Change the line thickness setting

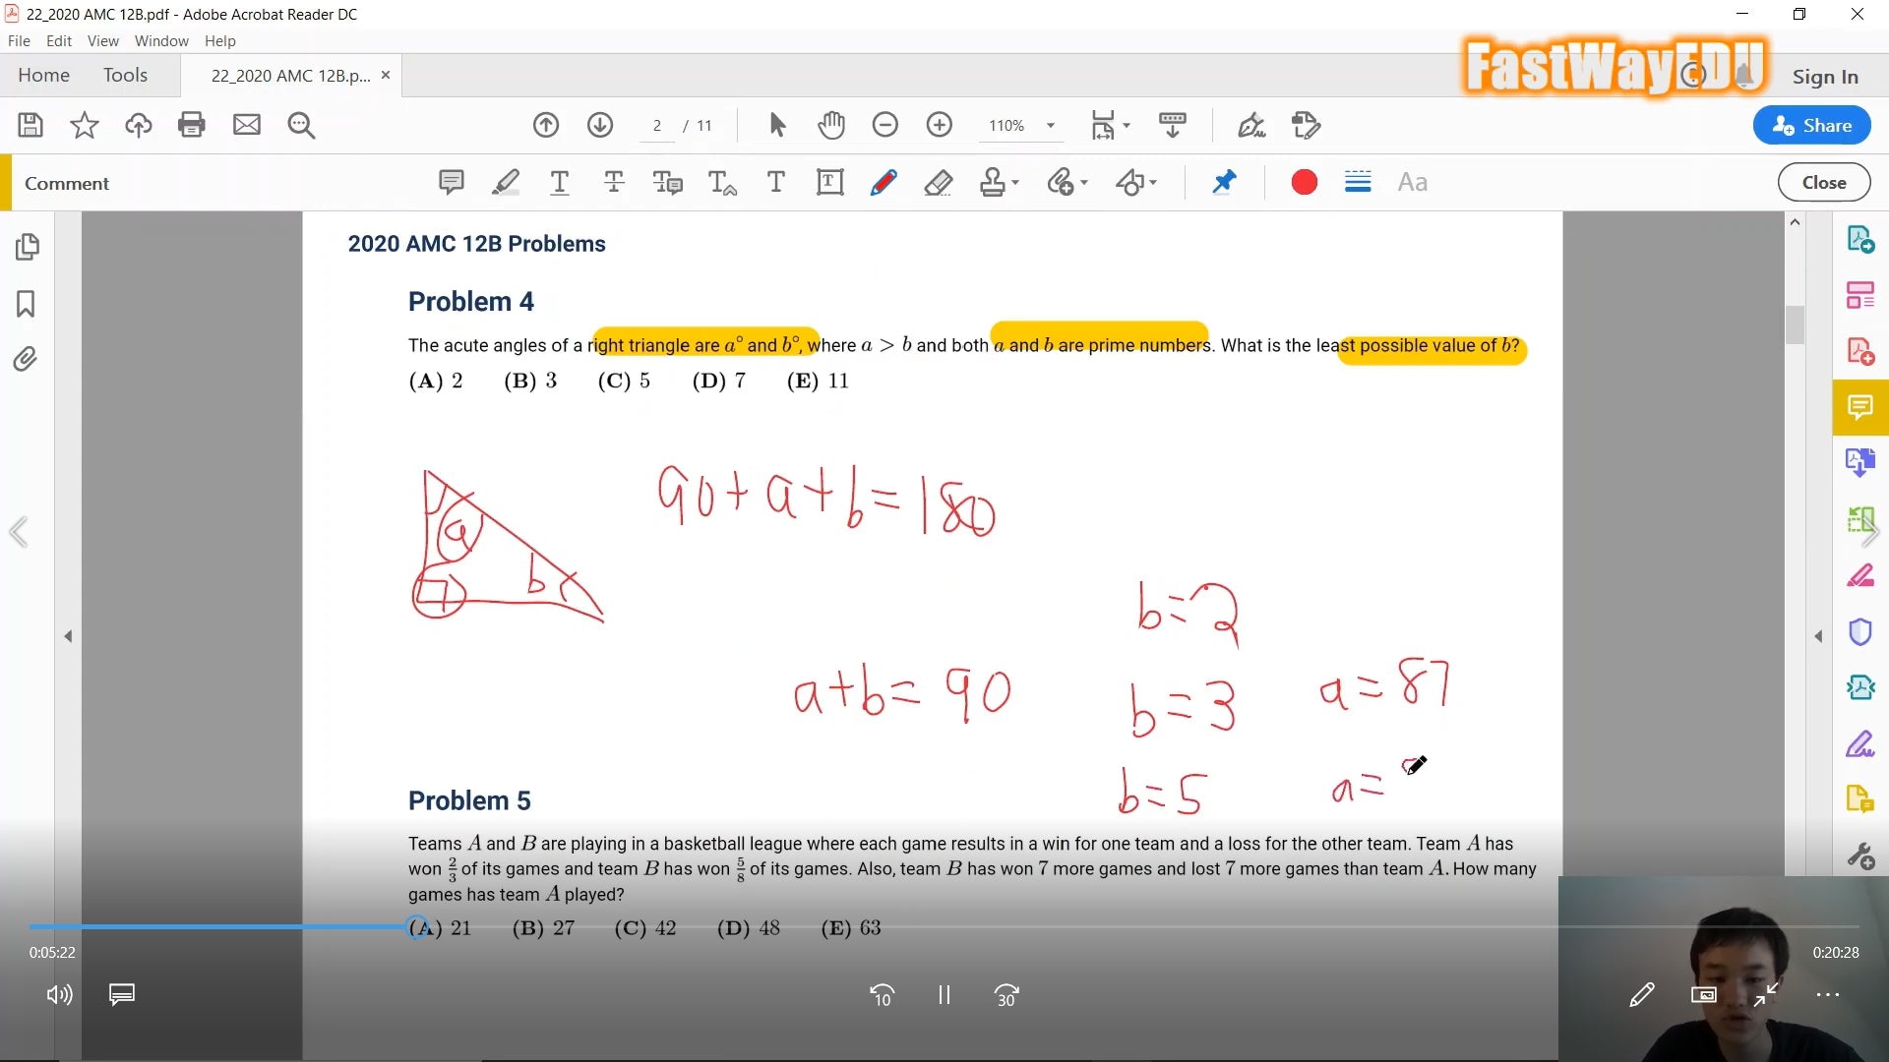coord(1358,182)
